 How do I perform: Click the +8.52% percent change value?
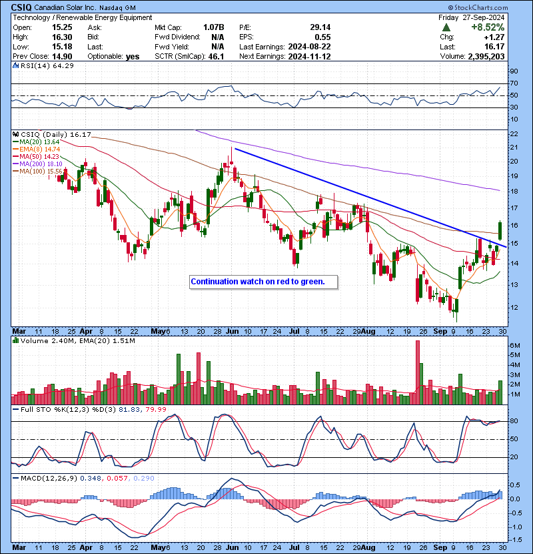[488, 27]
